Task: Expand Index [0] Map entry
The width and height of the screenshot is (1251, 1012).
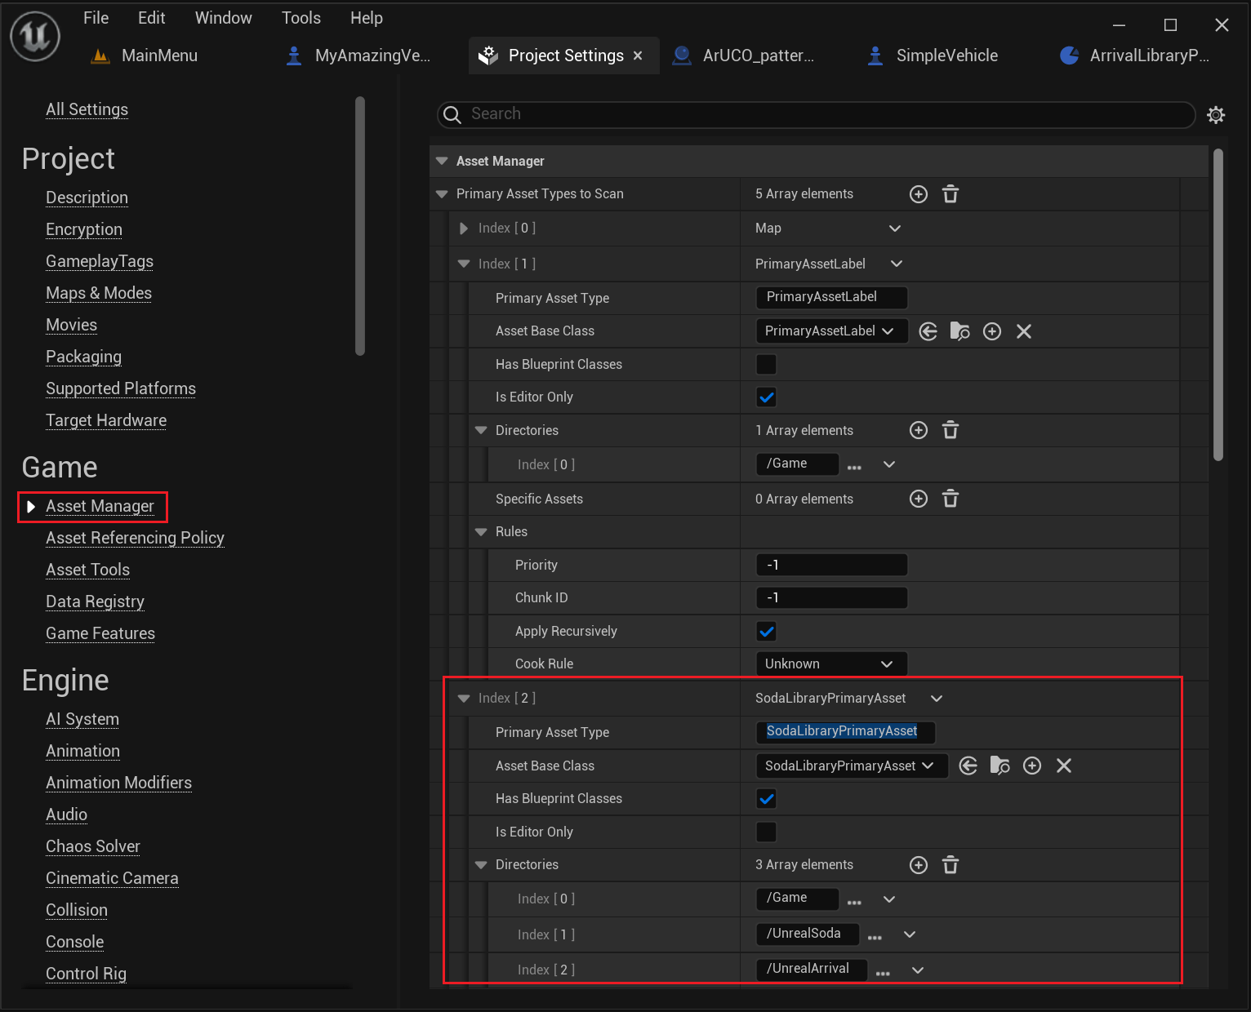Action: (464, 229)
